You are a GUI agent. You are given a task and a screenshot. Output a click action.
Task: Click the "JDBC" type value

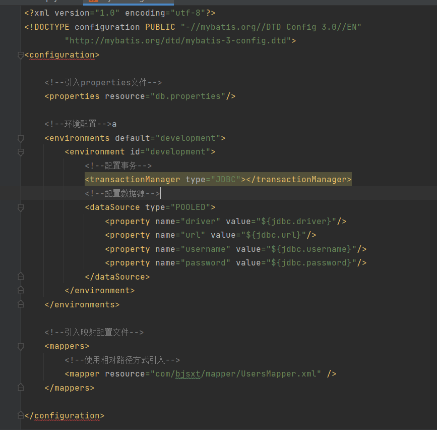click(226, 180)
